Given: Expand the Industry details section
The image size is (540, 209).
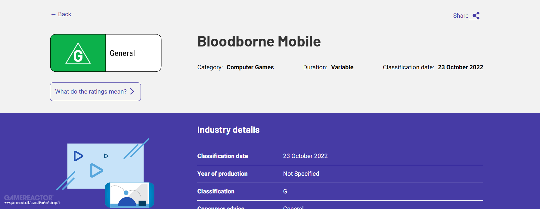Looking at the screenshot, I should 228,130.
